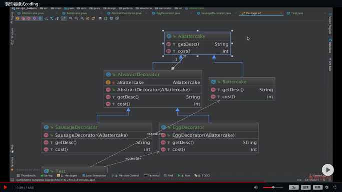Change playback speed 2x button
The width and height of the screenshot is (342, 192).
294,187
